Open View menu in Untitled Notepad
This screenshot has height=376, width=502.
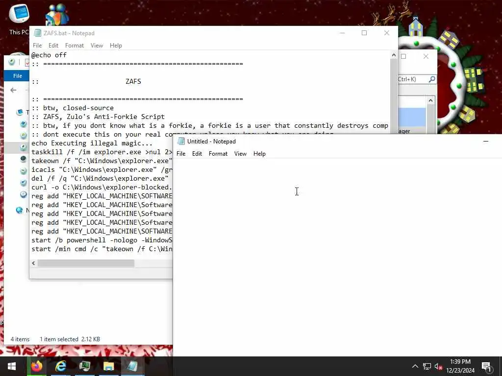coord(240,153)
